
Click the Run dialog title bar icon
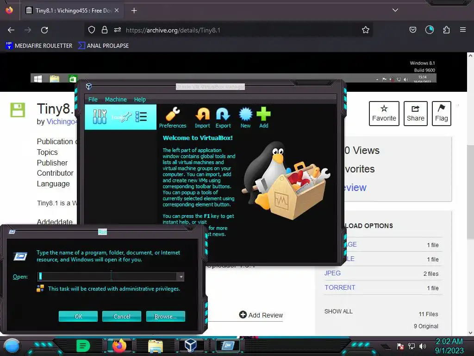click(x=12, y=232)
